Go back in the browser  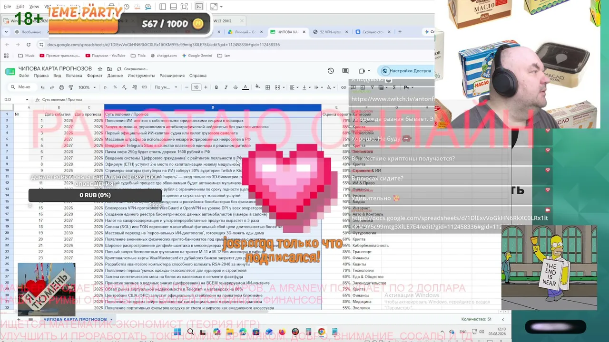pyautogui.click(x=7, y=45)
